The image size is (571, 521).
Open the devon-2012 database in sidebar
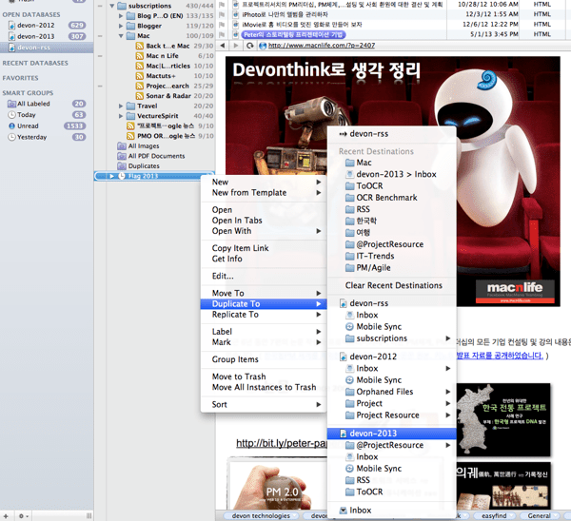pos(36,26)
